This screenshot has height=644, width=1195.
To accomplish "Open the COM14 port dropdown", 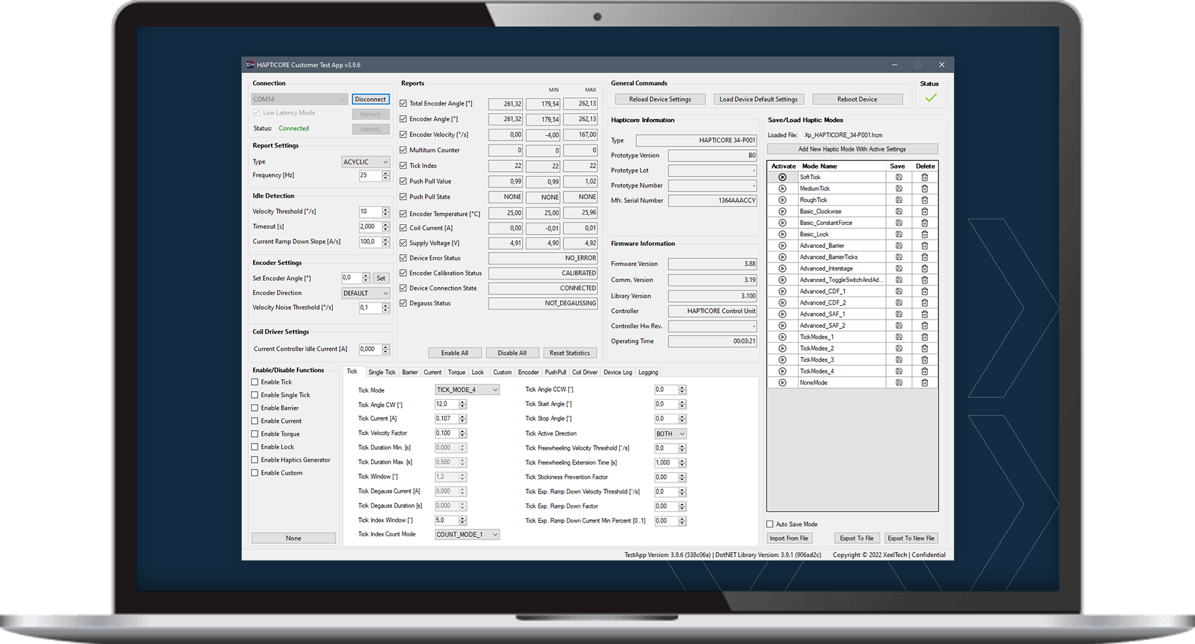I will click(x=299, y=99).
